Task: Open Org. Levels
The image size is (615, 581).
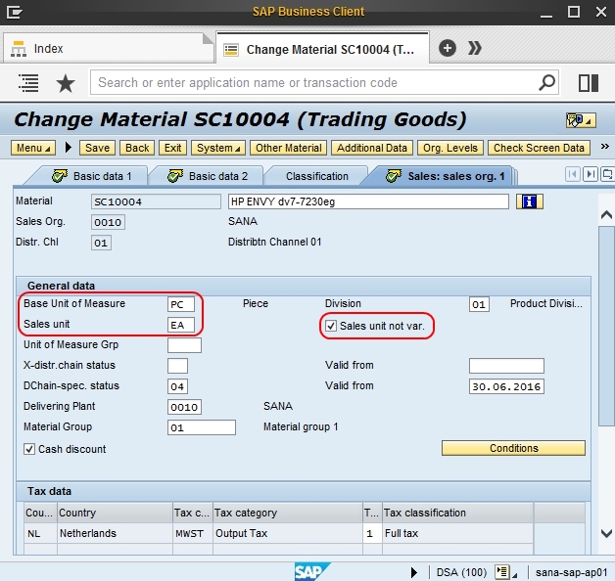Action: click(x=450, y=148)
